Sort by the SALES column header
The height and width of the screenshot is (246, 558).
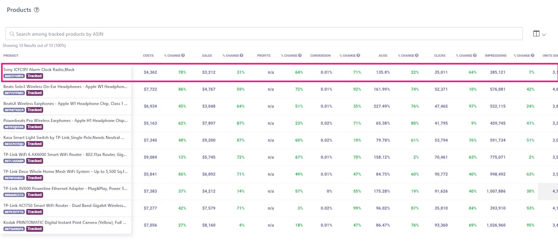coord(207,56)
